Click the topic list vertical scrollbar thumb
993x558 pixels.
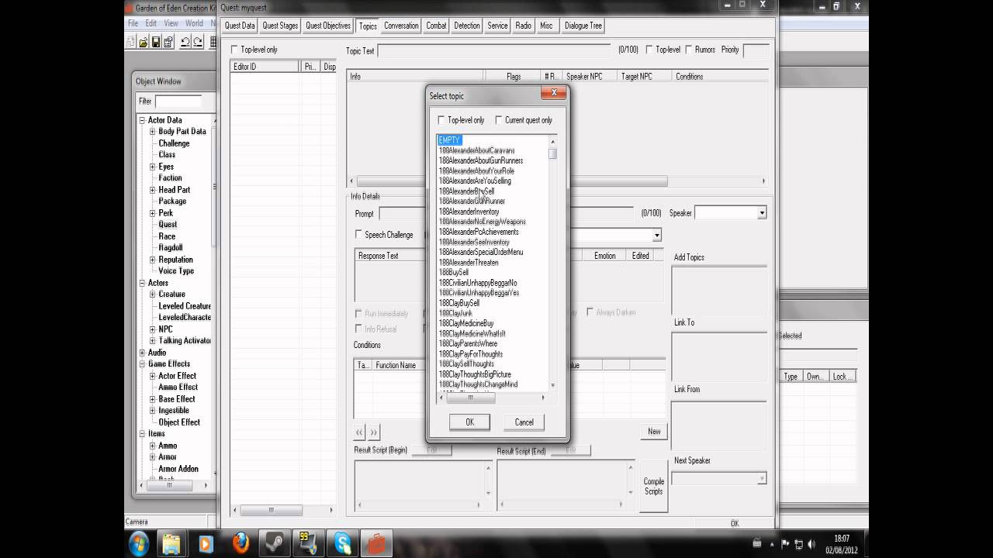552,153
